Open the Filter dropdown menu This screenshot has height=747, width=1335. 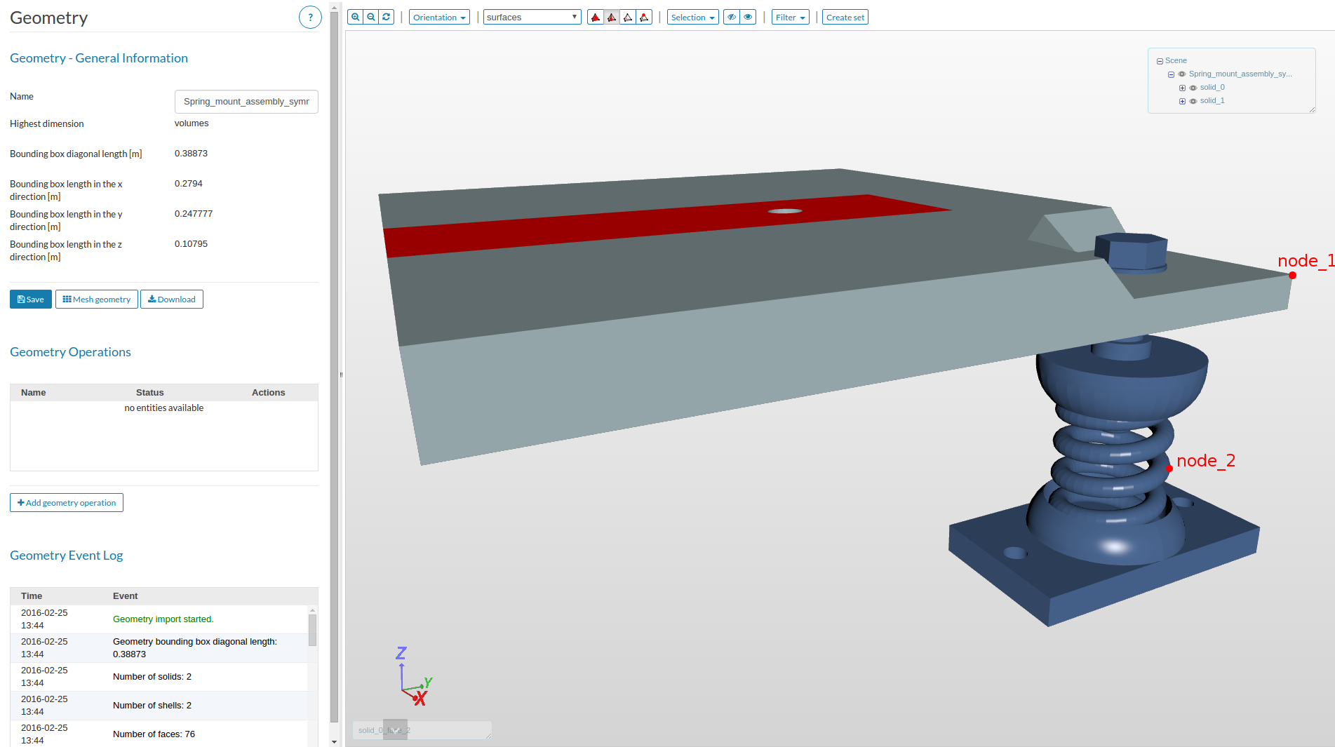point(790,16)
